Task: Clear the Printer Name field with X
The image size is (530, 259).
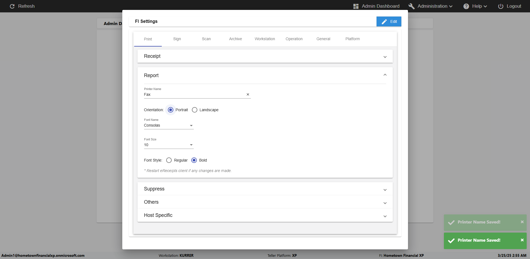Action: point(248,94)
